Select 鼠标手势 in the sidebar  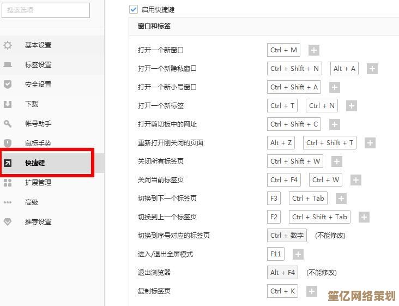[x=38, y=143]
